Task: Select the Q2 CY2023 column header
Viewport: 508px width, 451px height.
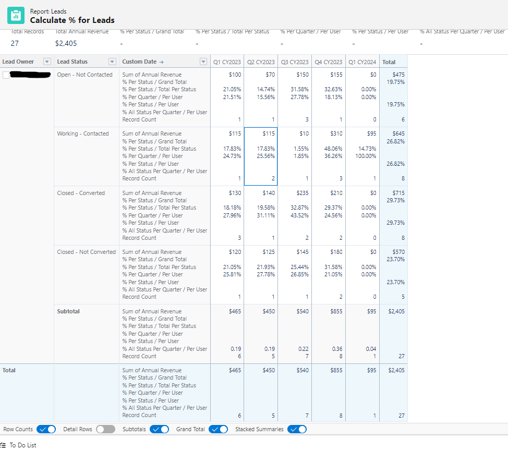Action: coord(261,62)
